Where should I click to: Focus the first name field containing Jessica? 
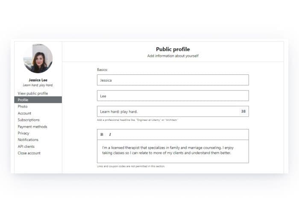pos(173,80)
